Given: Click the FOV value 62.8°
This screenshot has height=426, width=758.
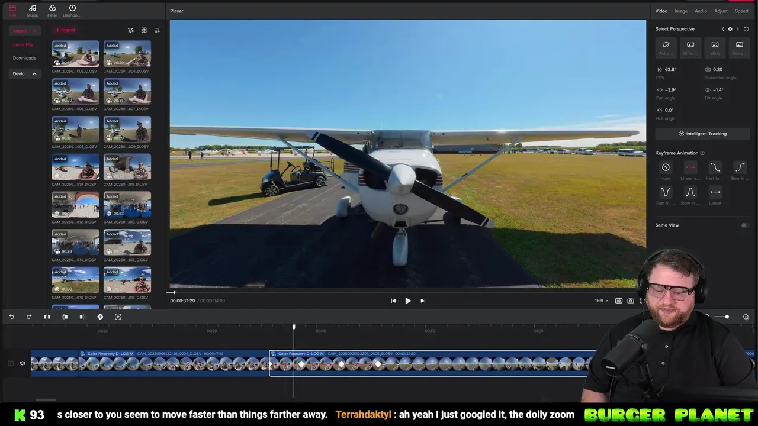Looking at the screenshot, I should point(670,70).
